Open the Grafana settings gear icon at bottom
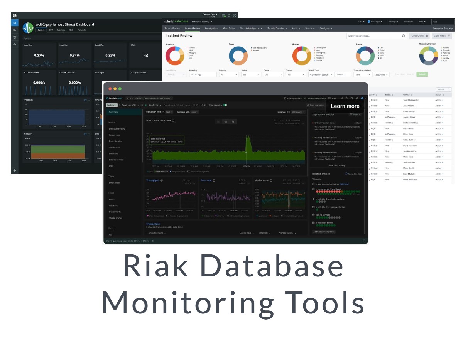 point(14,170)
